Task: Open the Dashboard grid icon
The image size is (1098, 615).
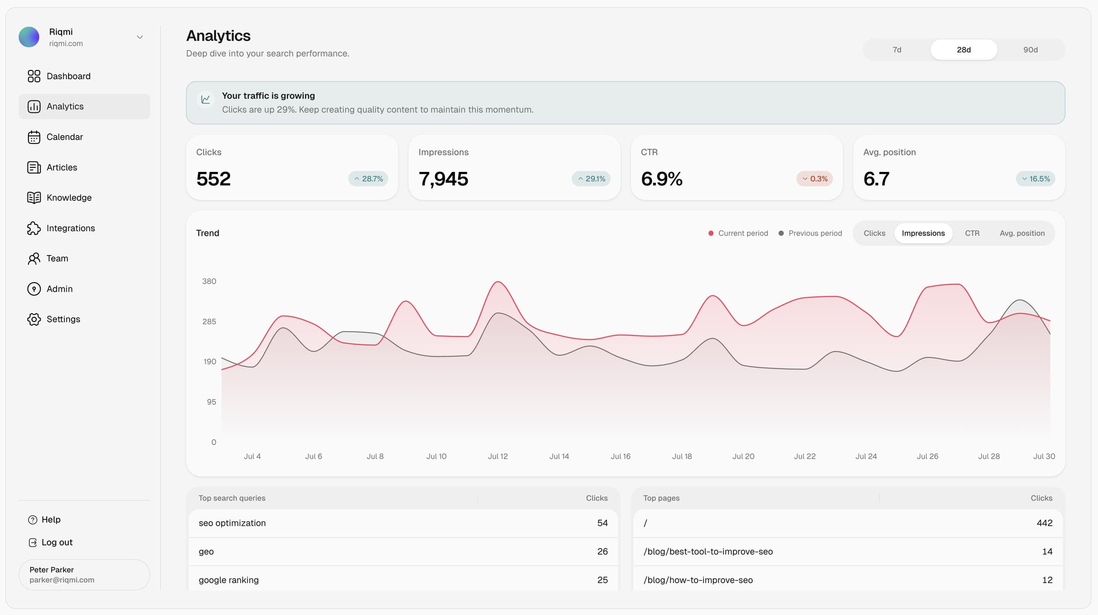Action: coord(34,76)
